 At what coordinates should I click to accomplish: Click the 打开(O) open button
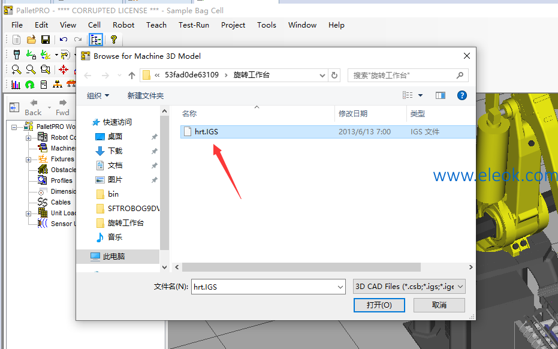coord(379,305)
